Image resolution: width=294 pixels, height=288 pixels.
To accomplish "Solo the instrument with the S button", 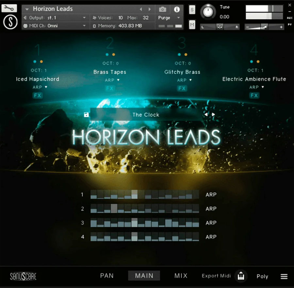I will [192, 10].
